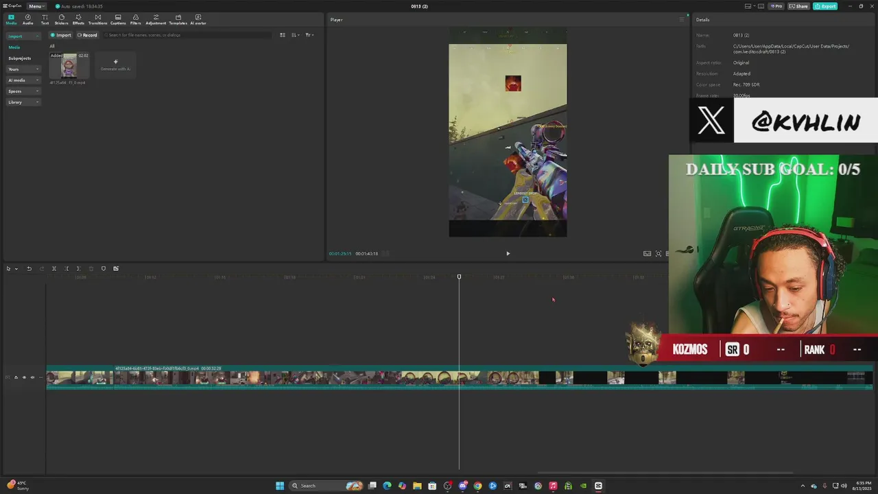Select Subprojects in the sidebar
The height and width of the screenshot is (494, 878).
19,58
